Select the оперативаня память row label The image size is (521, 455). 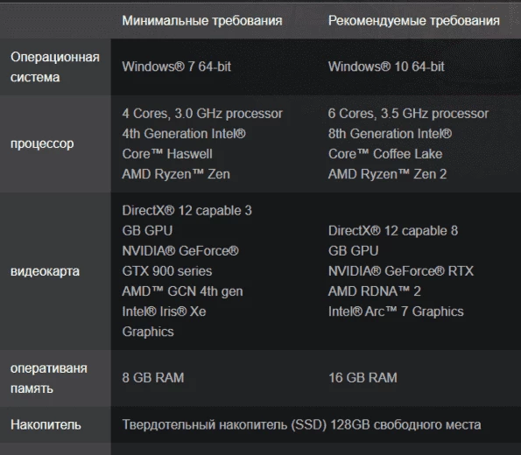(49, 378)
